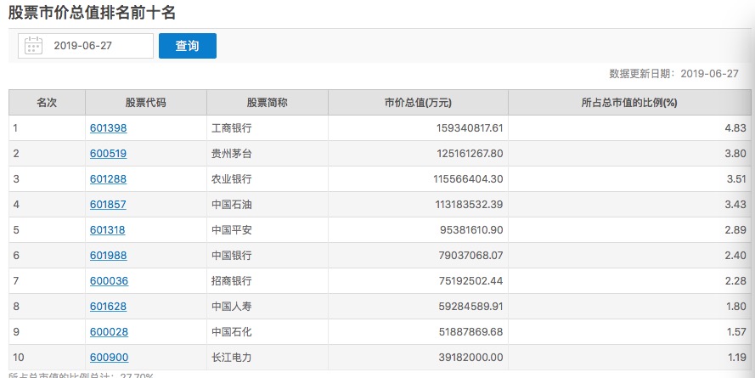Viewport: 755px width, 378px height.
Task: Open stock code link 601628
Action: (109, 307)
